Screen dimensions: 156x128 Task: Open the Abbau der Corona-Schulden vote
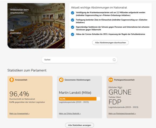pos(111,34)
